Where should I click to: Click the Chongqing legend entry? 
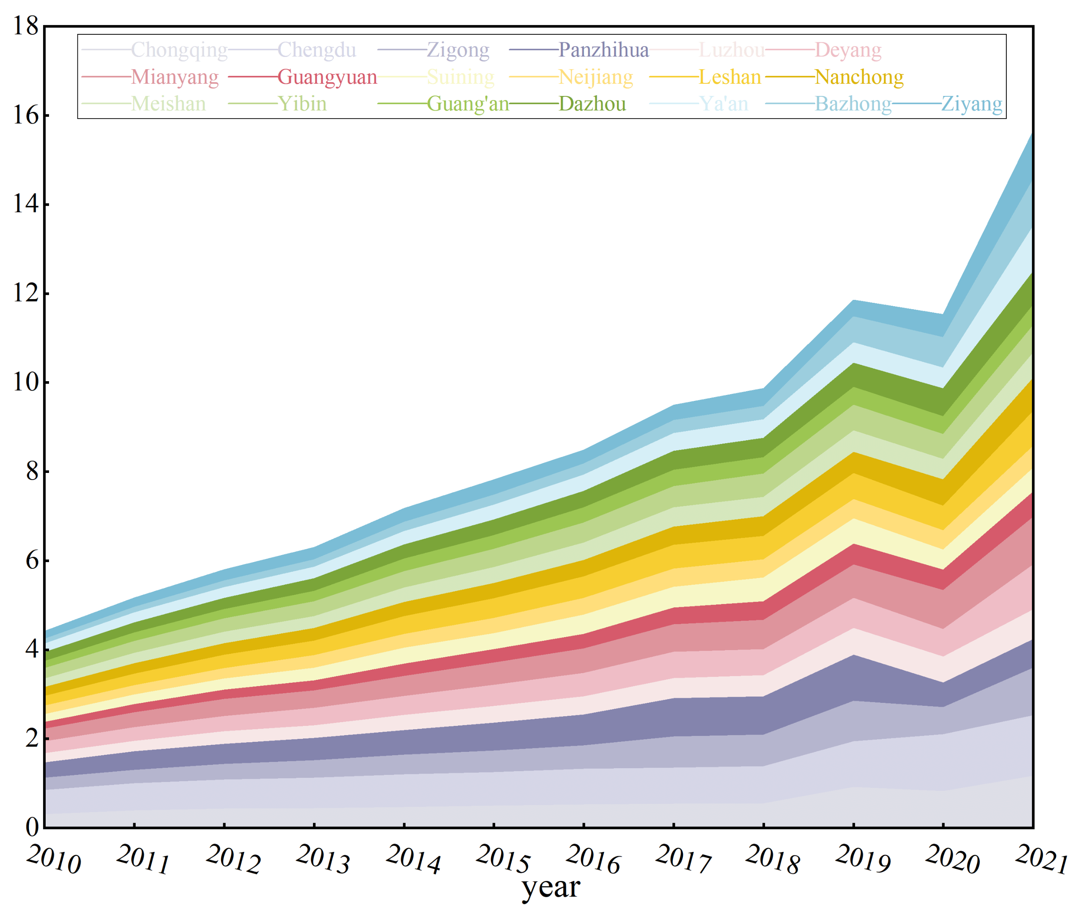coord(179,50)
